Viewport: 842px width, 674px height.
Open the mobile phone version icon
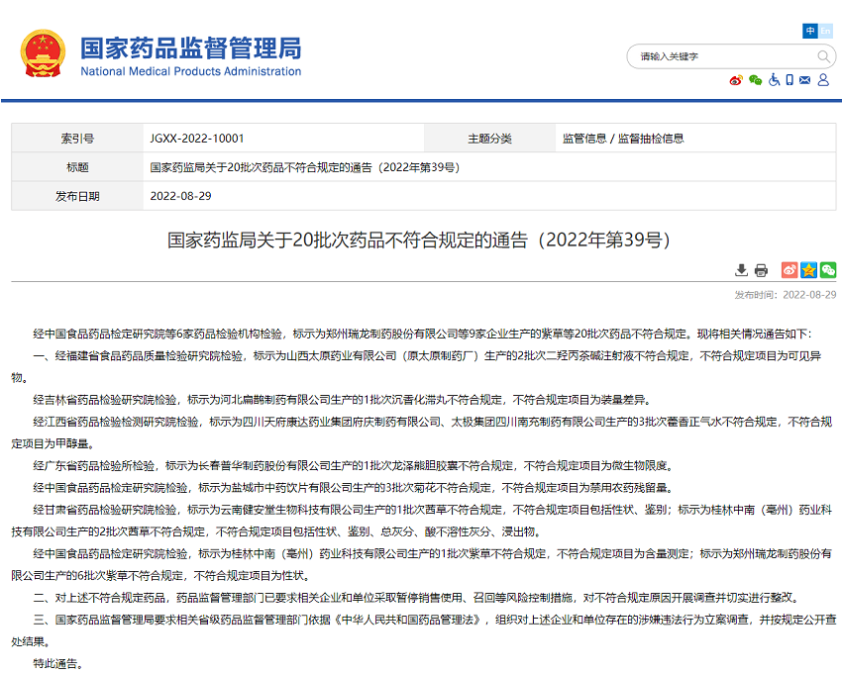click(789, 80)
